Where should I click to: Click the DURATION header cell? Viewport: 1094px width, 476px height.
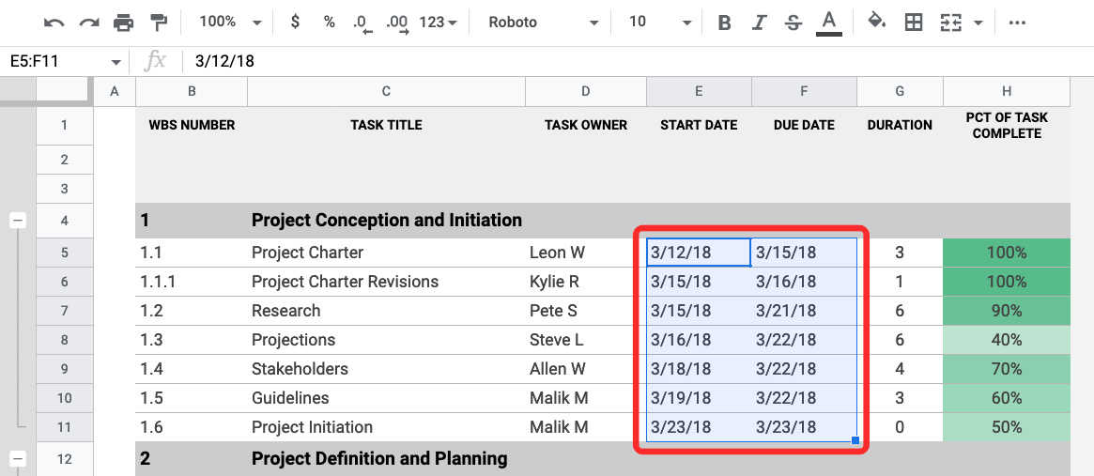(x=900, y=126)
